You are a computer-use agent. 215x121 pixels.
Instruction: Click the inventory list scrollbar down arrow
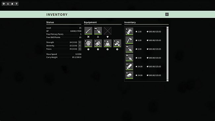click(167, 81)
